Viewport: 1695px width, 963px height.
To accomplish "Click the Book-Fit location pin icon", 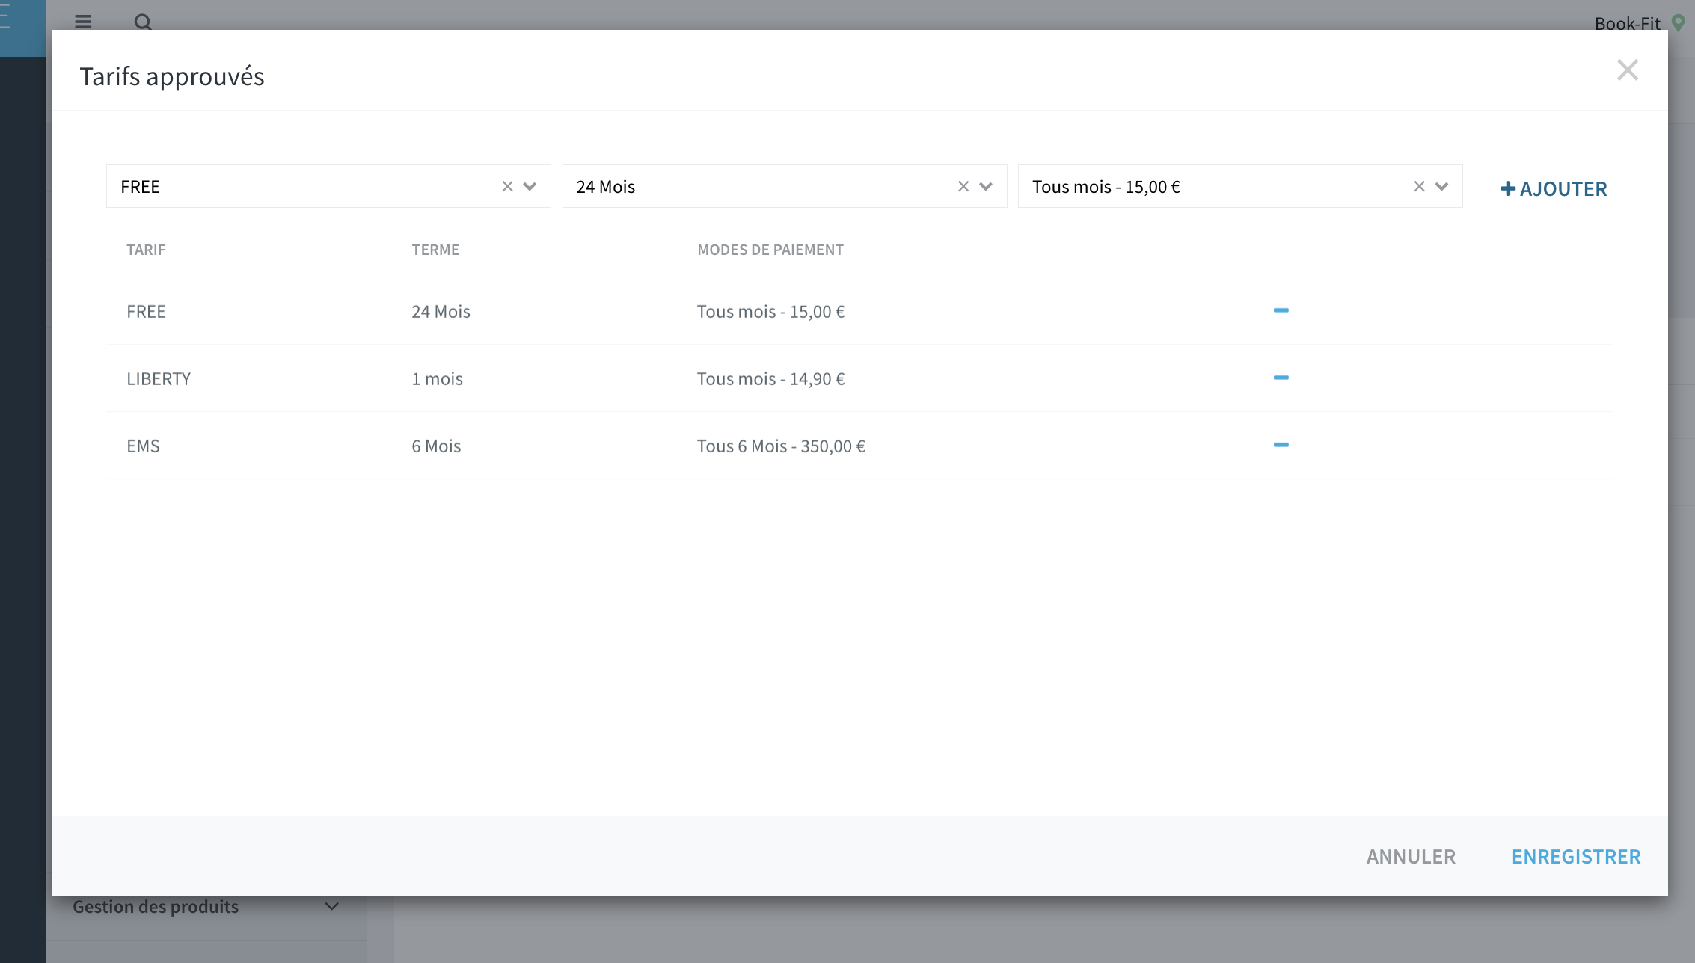I will (1679, 23).
